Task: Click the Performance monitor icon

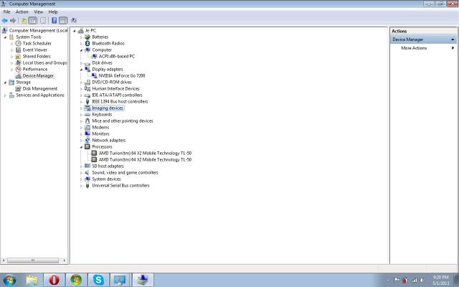Action: 18,69
